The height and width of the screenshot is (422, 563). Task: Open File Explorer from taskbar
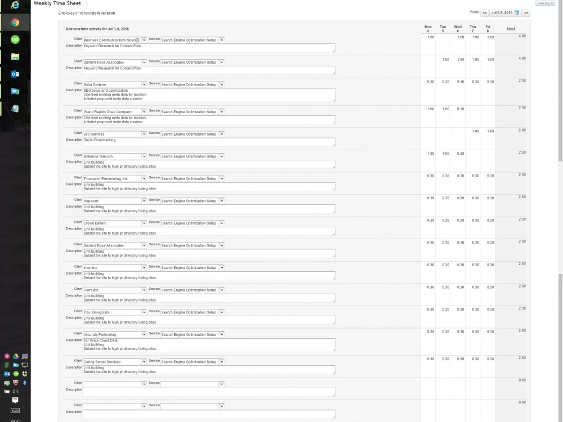click(x=15, y=57)
